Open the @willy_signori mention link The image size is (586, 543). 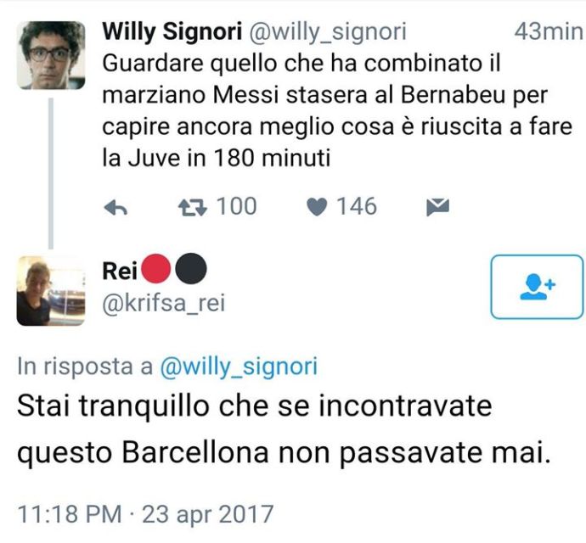click(x=239, y=366)
